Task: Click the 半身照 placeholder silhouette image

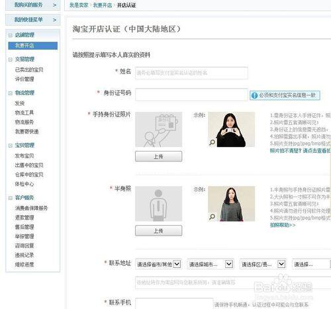Action: click(x=159, y=204)
